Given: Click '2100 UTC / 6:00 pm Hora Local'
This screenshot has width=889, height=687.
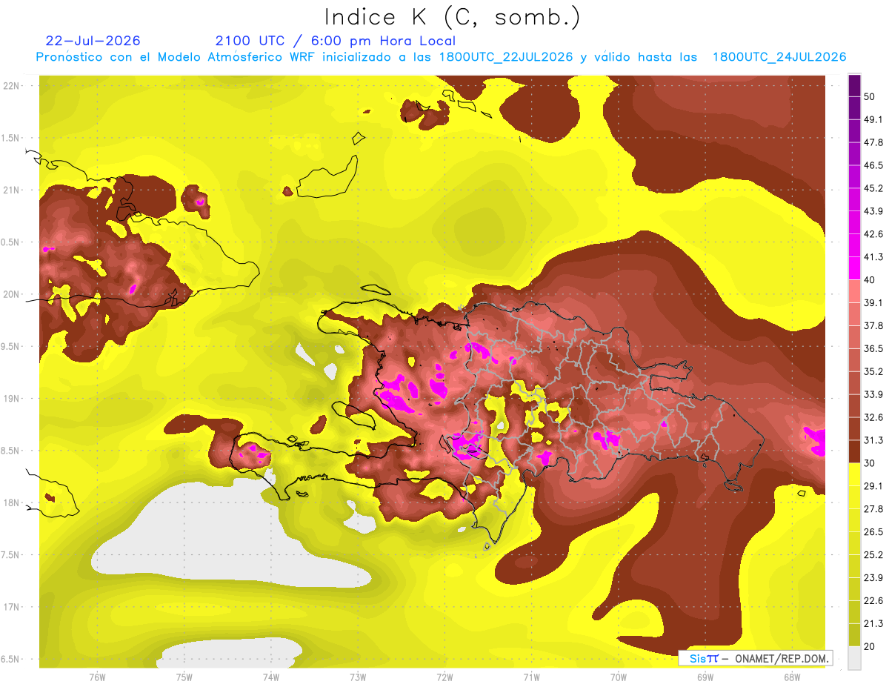Looking at the screenshot, I should coord(336,41).
